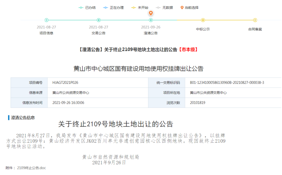This screenshot has height=175, width=282.
Task: Click the 信息来源 label cell
Action: pos(29,93)
